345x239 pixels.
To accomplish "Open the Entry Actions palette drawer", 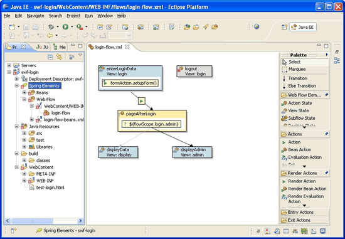I will pos(305,213).
